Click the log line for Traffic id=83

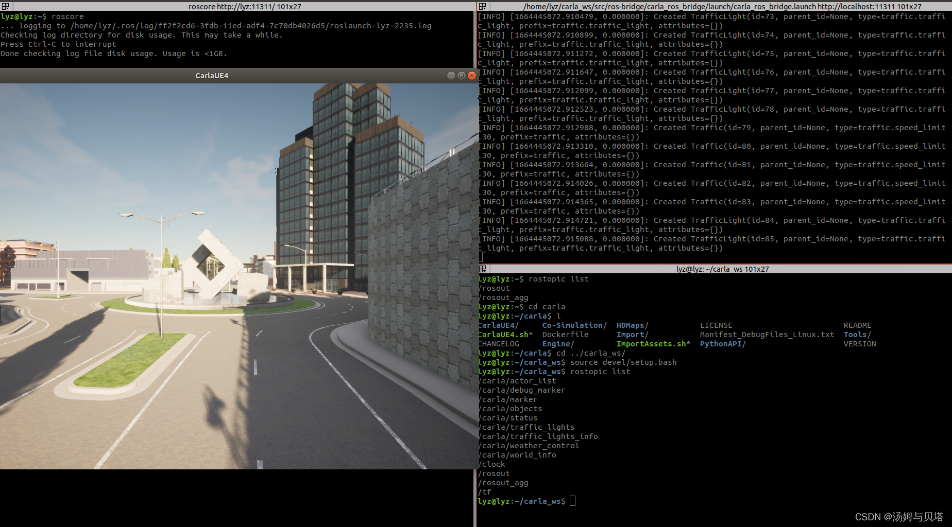711,206
